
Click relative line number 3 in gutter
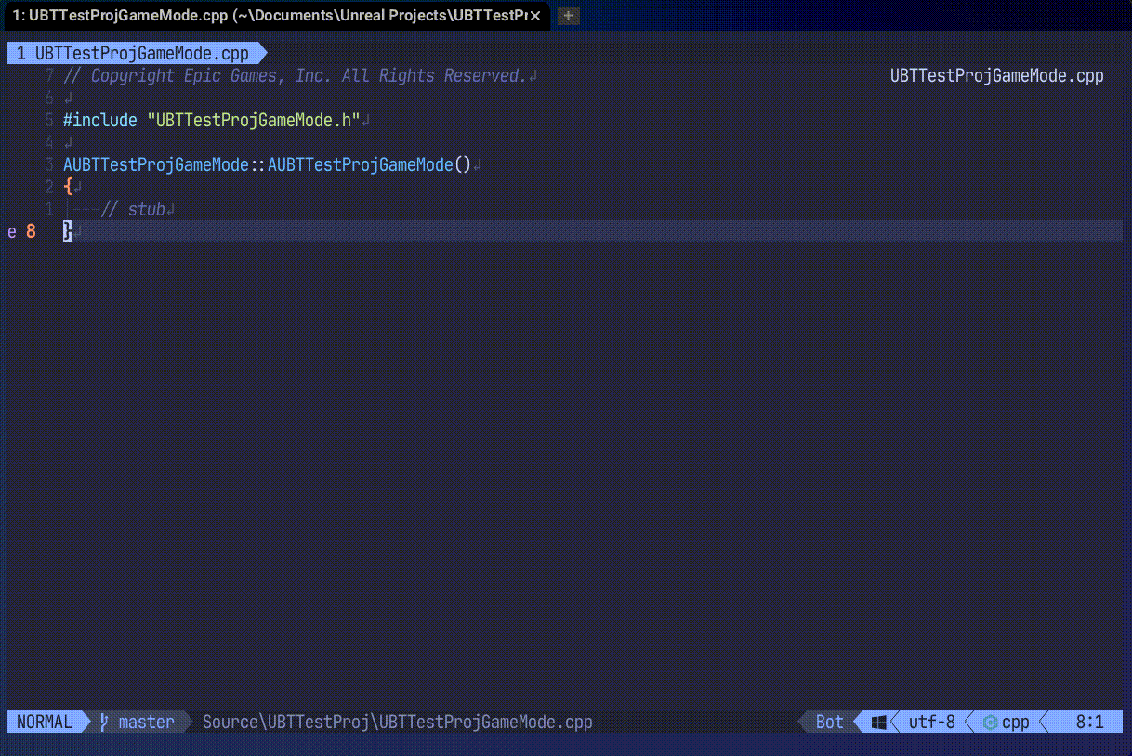tap(49, 164)
